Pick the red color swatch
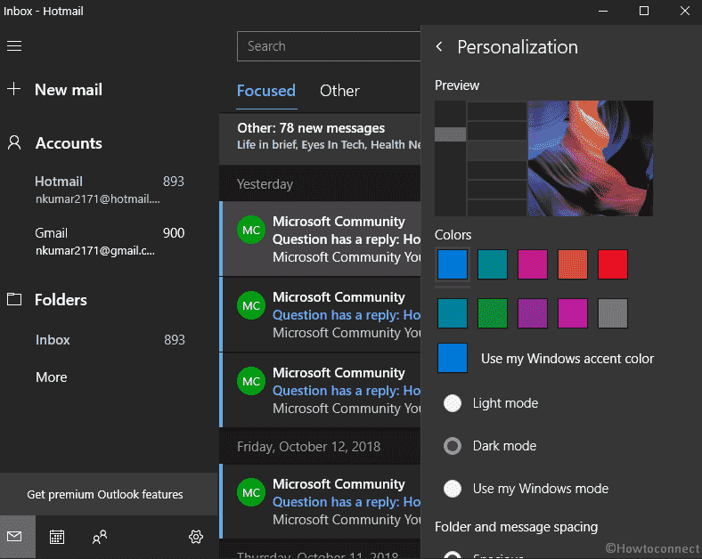The image size is (702, 559). coord(612,264)
